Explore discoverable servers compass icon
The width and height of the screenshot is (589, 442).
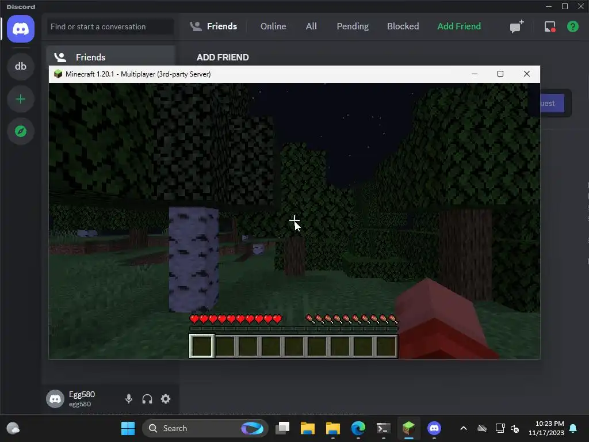click(x=21, y=131)
